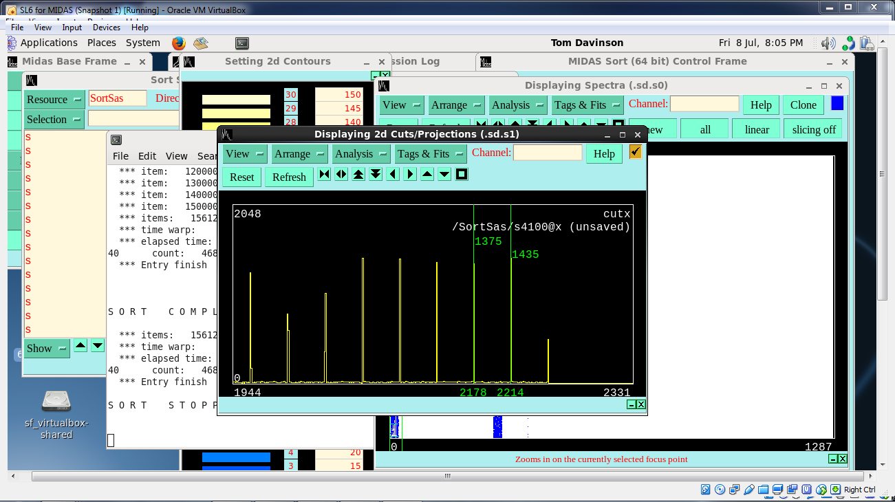Open the terminal launcher in the top panel

coord(242,43)
